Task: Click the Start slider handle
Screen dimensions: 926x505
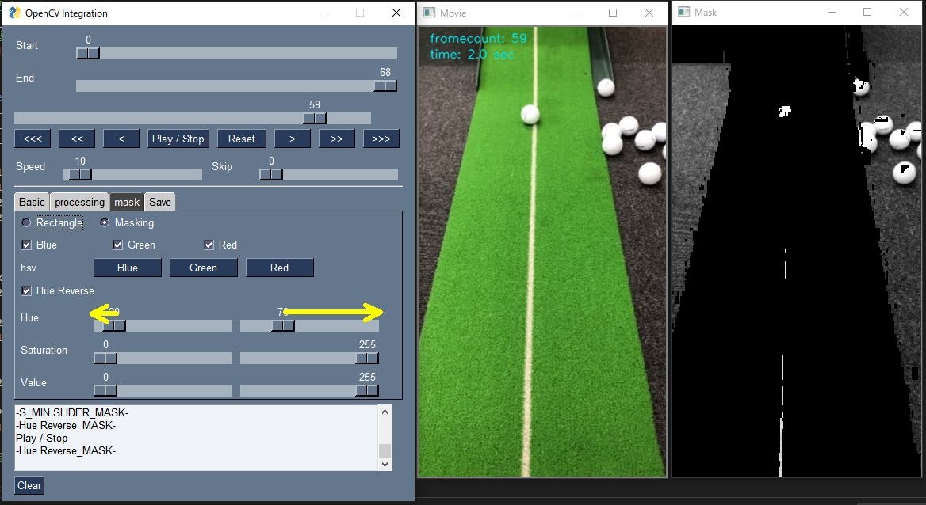Action: [x=88, y=53]
